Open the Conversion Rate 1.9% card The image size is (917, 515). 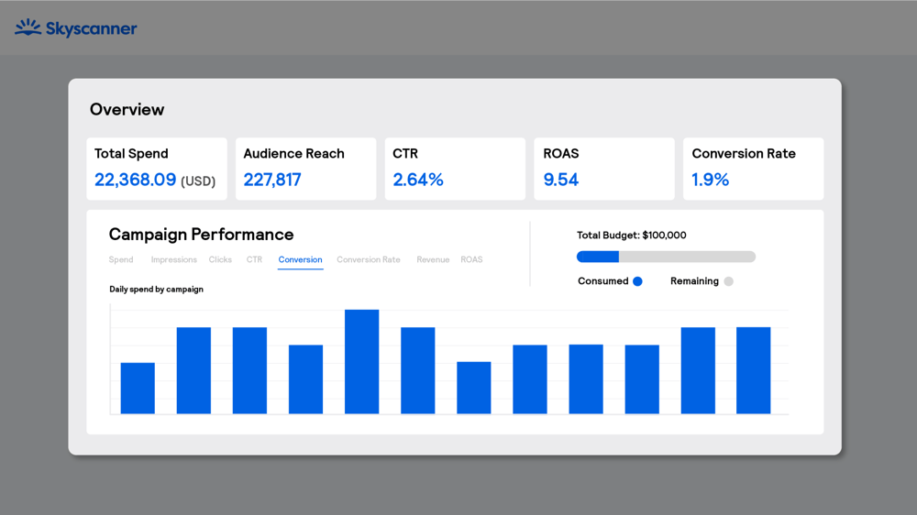coord(753,169)
